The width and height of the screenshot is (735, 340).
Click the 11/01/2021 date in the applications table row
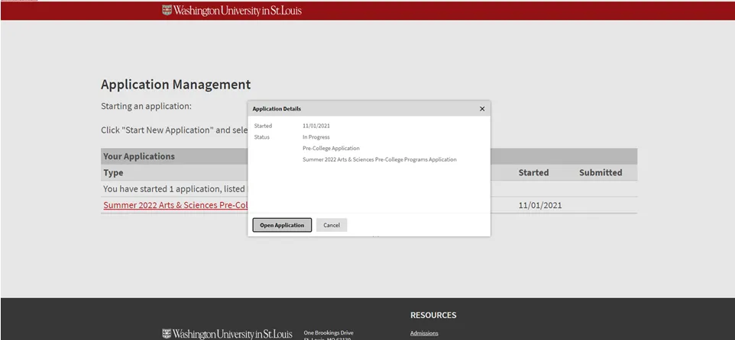tap(540, 205)
